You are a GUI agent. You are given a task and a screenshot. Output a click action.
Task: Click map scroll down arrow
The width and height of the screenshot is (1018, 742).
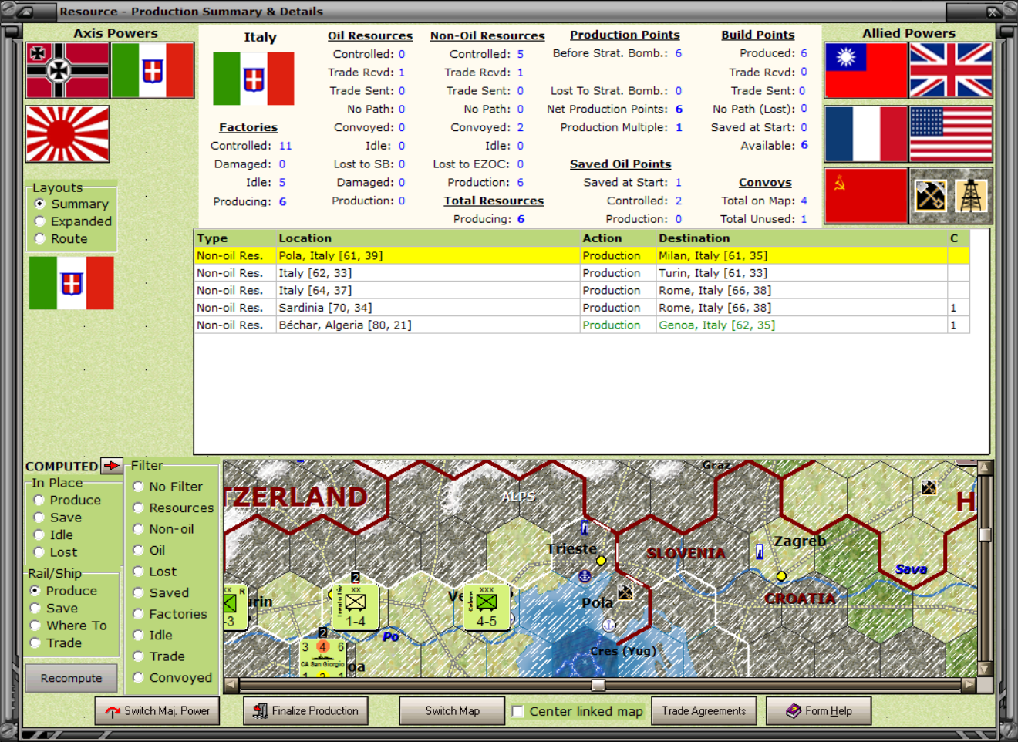pos(985,669)
